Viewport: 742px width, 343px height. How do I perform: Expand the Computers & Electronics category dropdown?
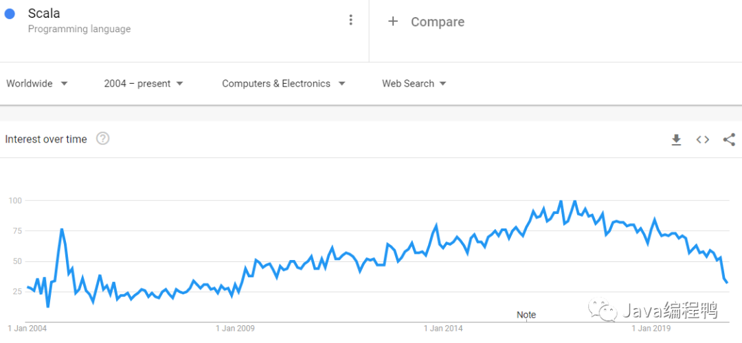(283, 84)
